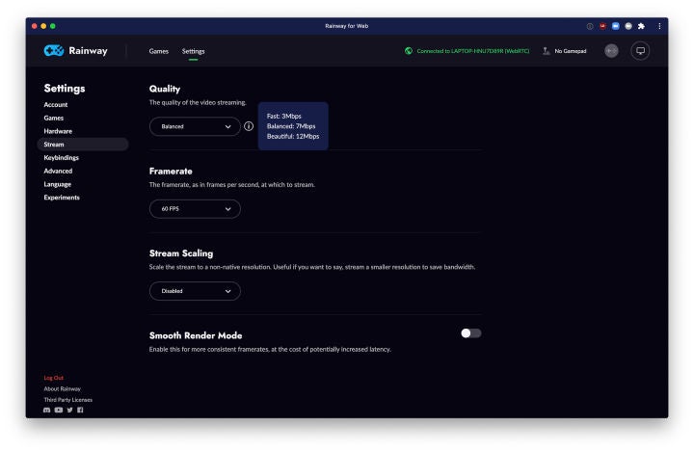Expand the Quality Balanced dropdown

[195, 126]
